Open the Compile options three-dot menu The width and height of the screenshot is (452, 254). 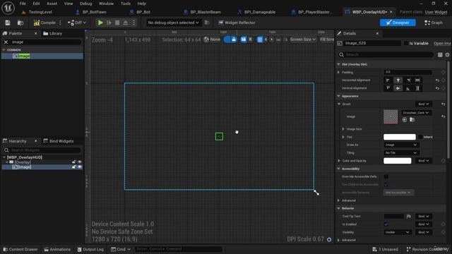pyautogui.click(x=60, y=23)
